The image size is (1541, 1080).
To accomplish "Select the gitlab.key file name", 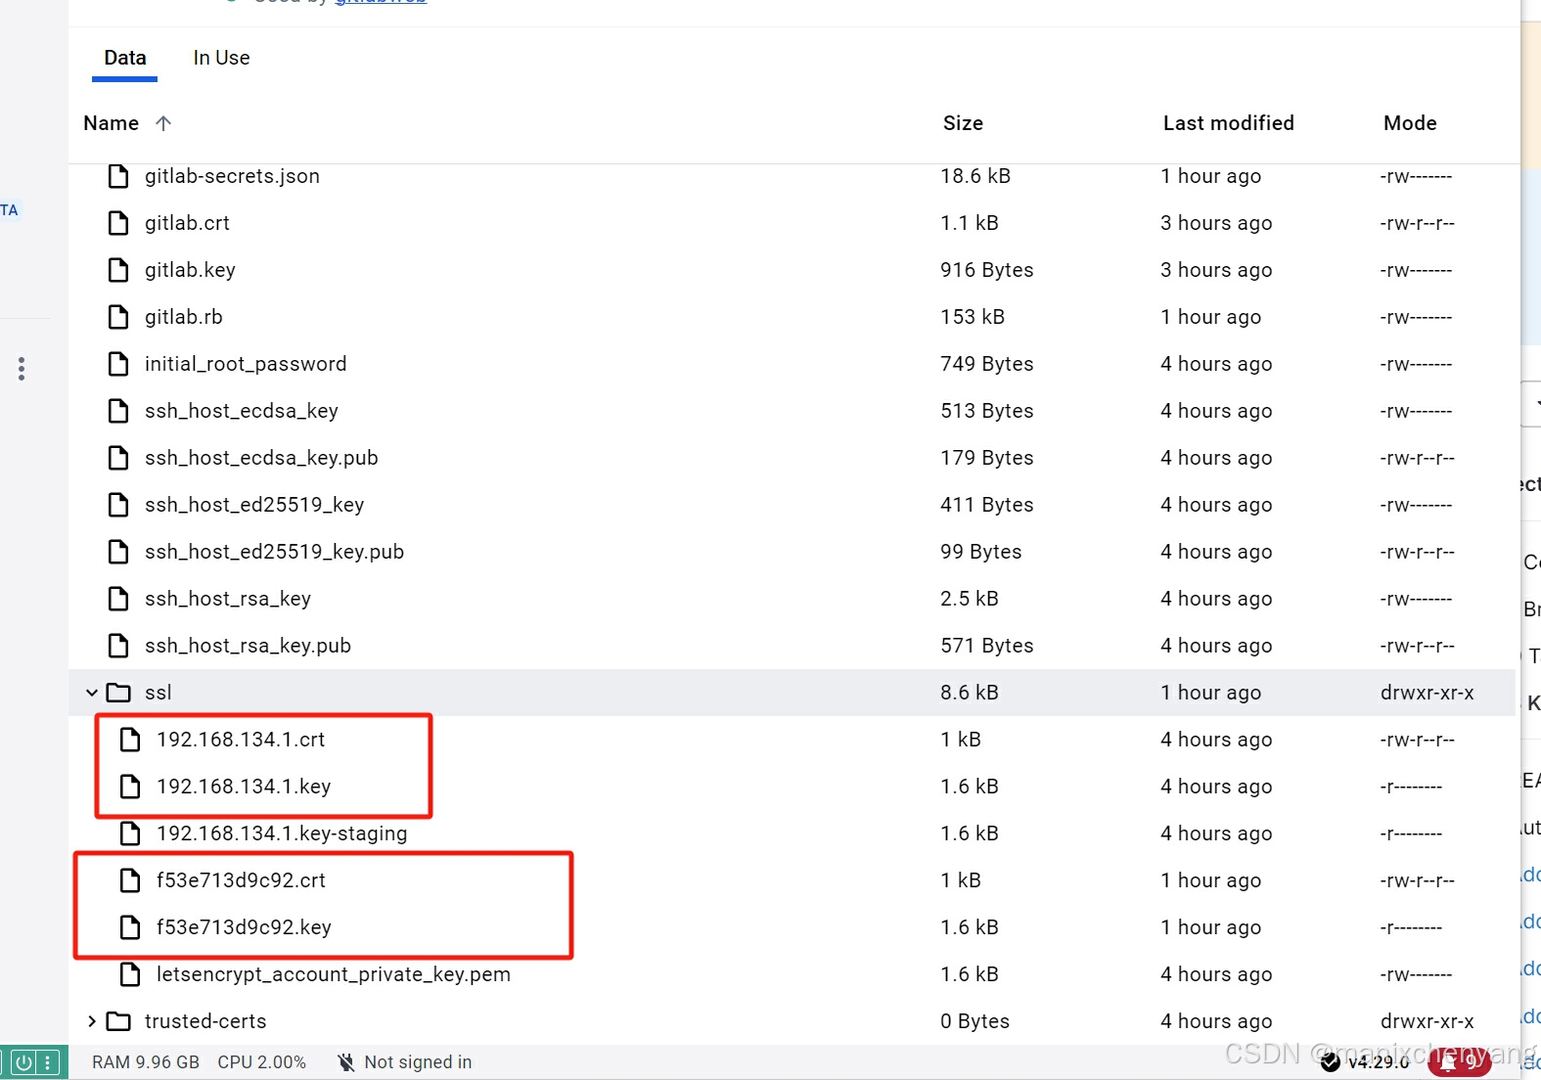I will (x=190, y=270).
